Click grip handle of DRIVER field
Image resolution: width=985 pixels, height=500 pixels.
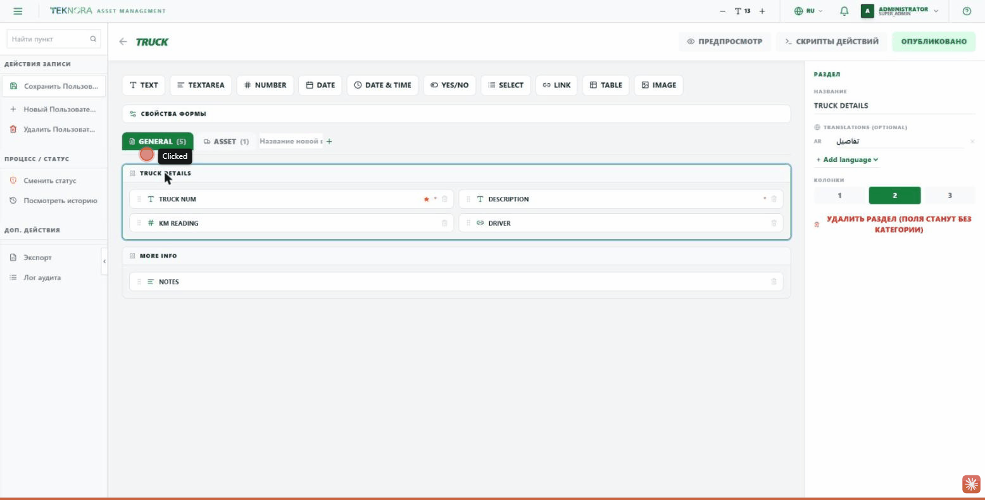(468, 223)
